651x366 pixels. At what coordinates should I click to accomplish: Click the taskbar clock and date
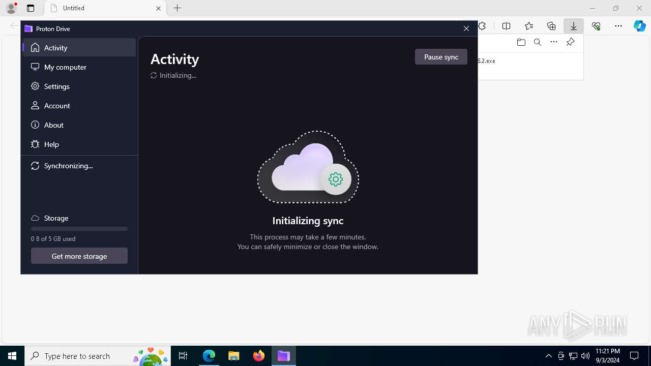(607, 356)
